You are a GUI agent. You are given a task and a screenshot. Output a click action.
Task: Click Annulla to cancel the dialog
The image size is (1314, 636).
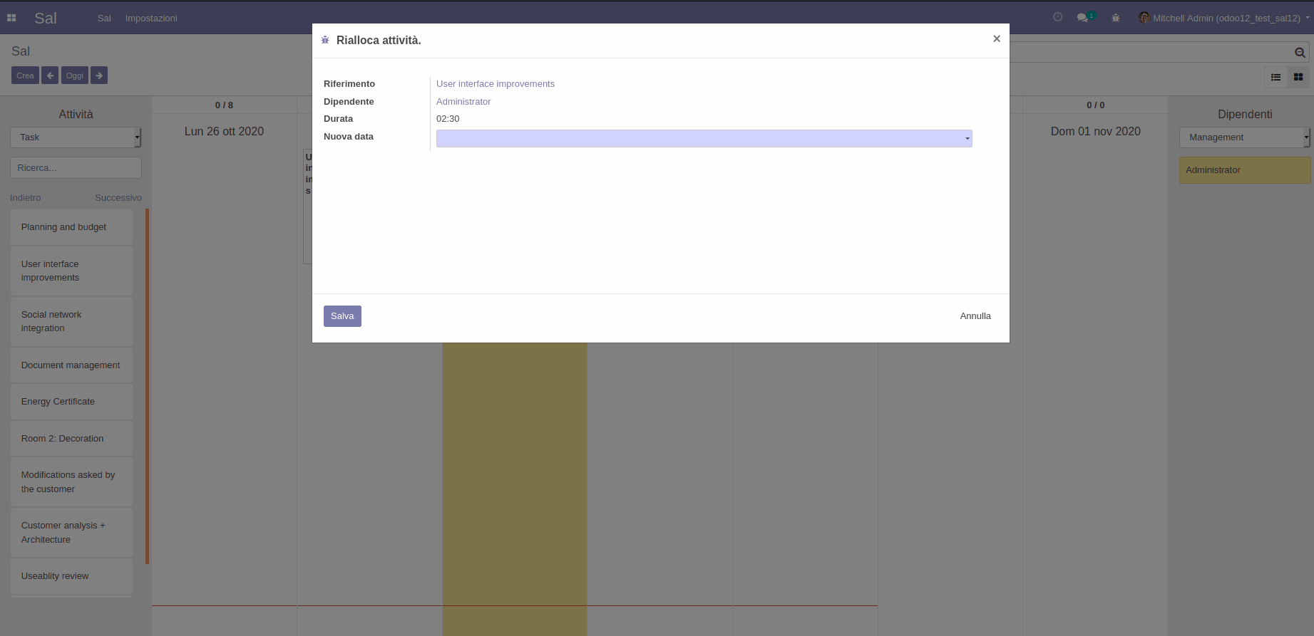(x=975, y=316)
